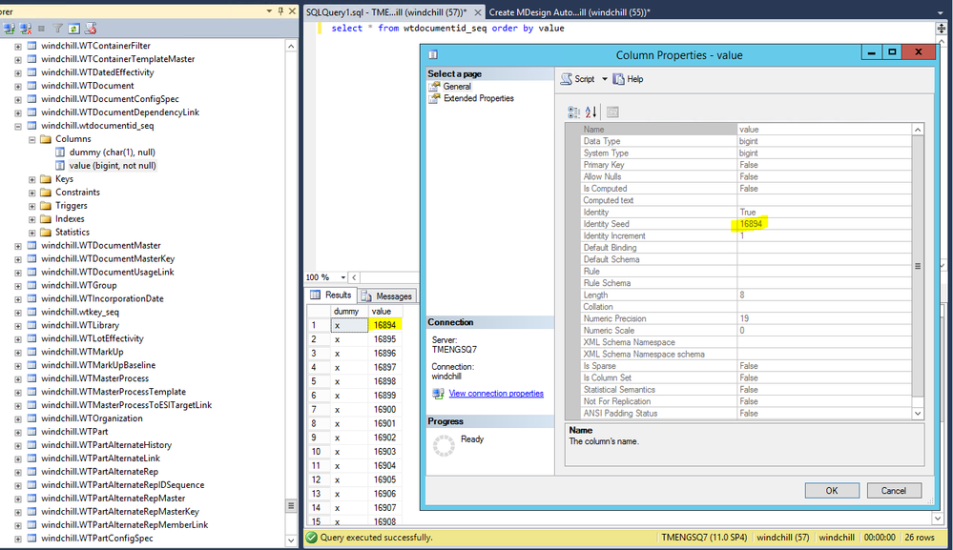Collapse the Columns folder
The width and height of the screenshot is (953, 550).
(x=31, y=139)
